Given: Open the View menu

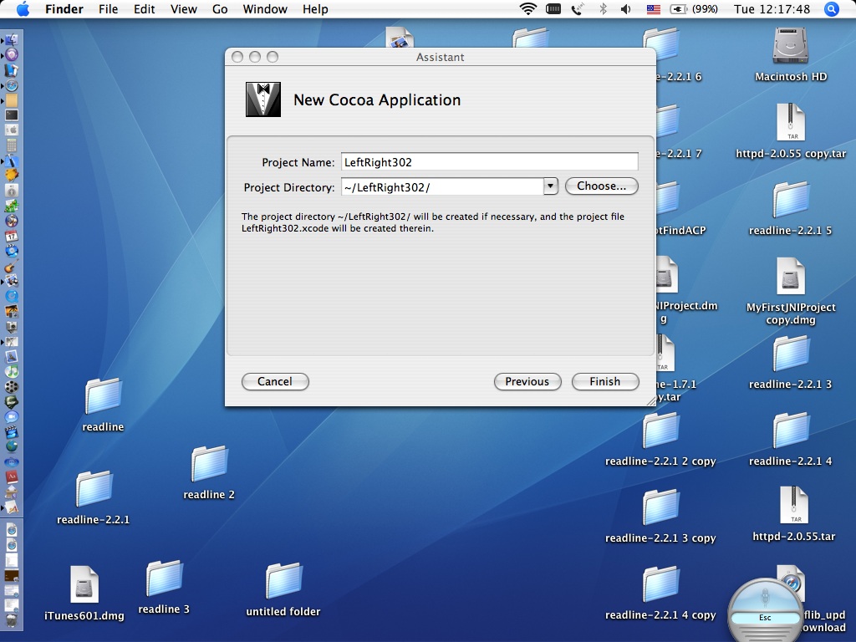Looking at the screenshot, I should [x=183, y=9].
